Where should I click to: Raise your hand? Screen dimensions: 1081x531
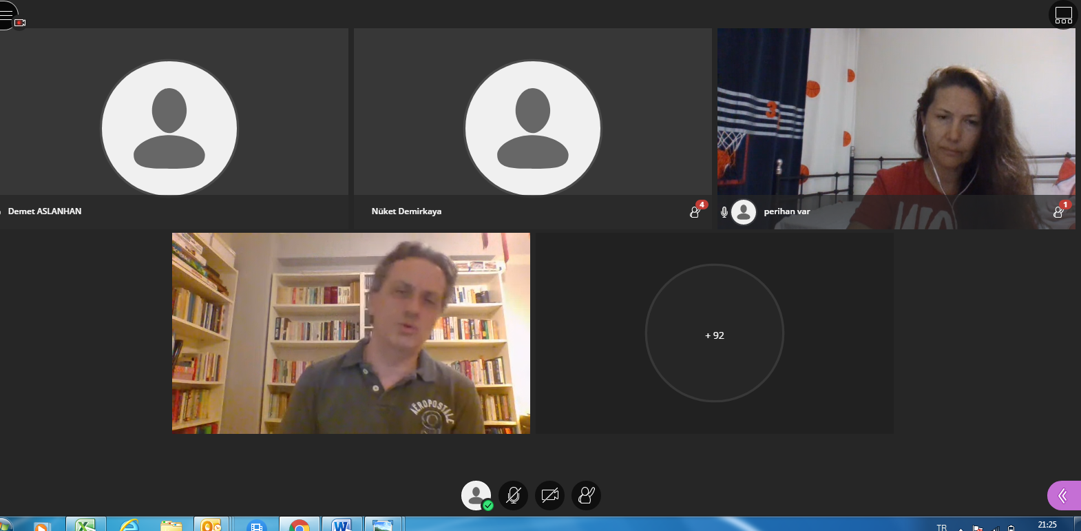click(586, 495)
